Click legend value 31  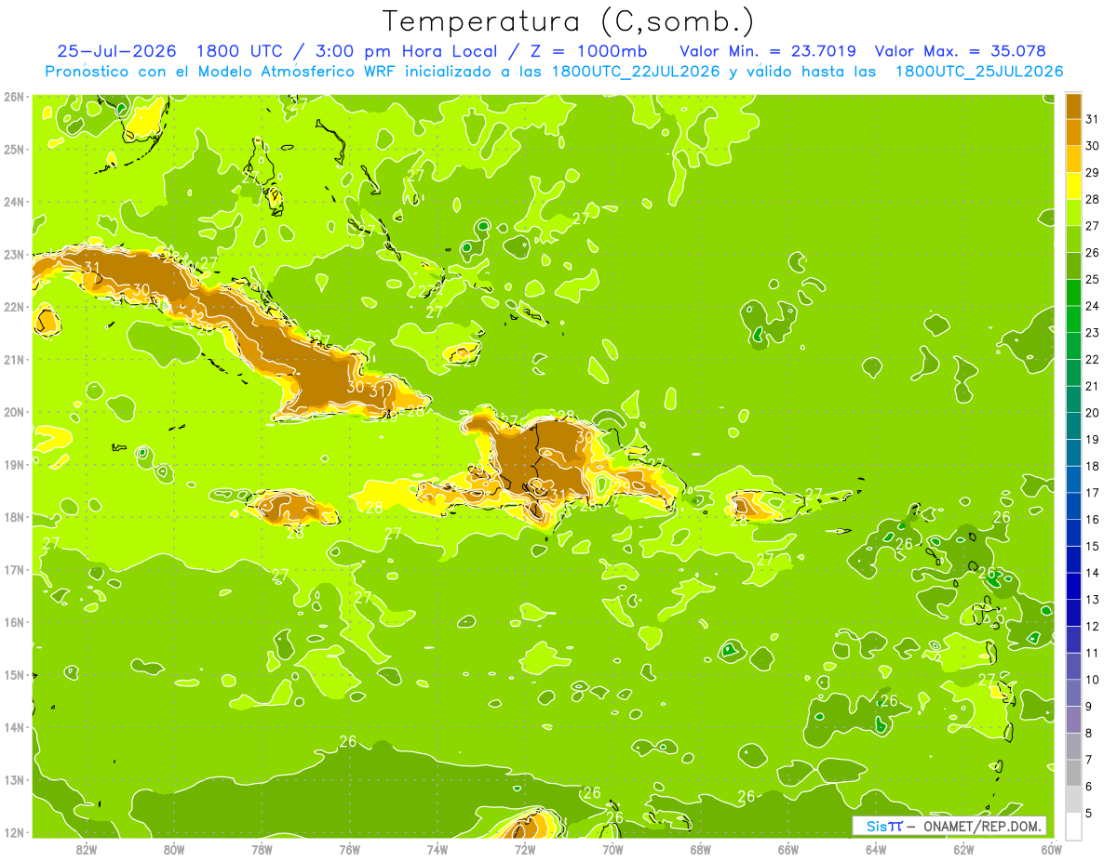(x=1093, y=119)
